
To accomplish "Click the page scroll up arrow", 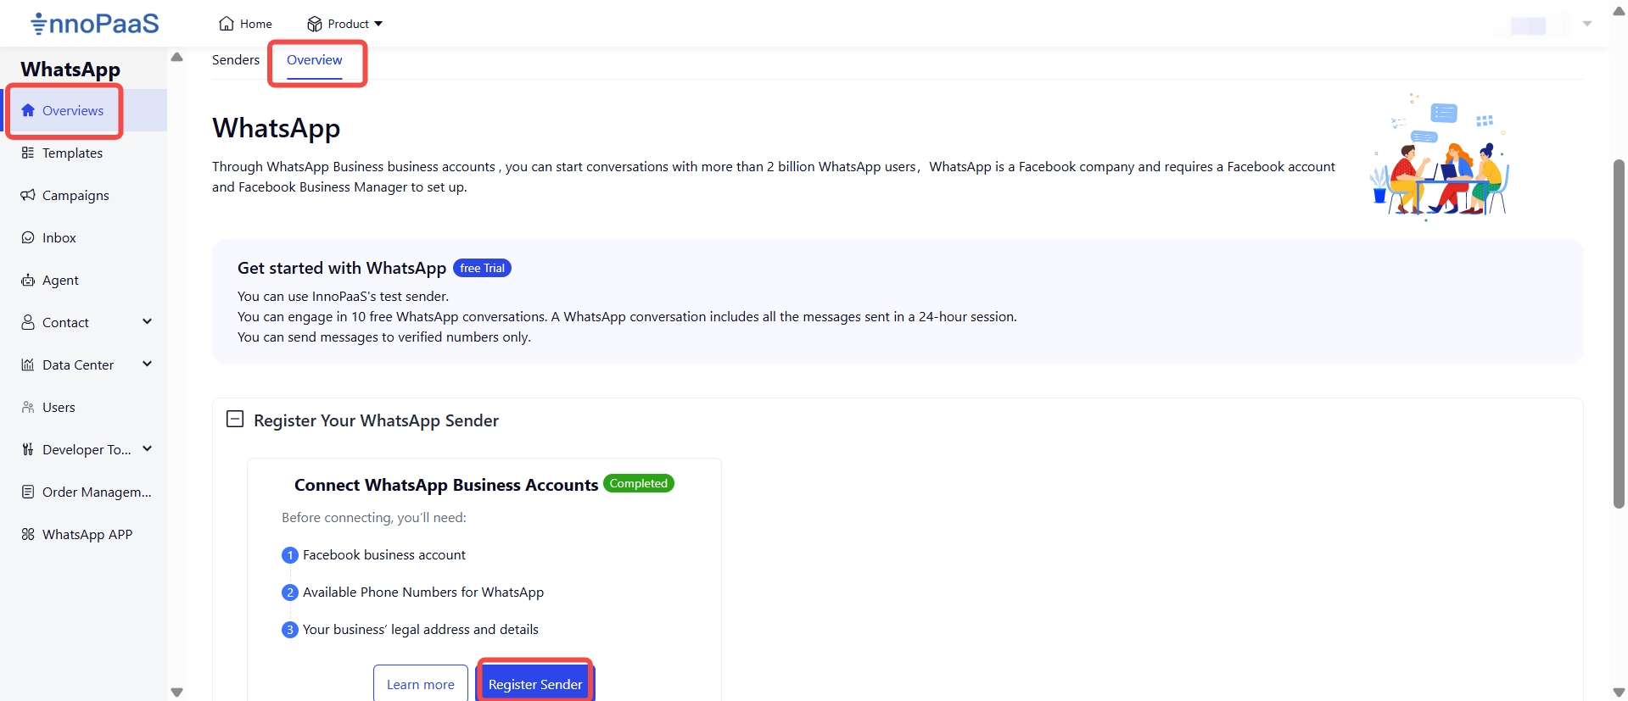I will click(x=1619, y=11).
